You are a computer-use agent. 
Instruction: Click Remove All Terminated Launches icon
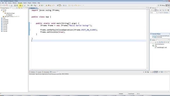click(148, 72)
